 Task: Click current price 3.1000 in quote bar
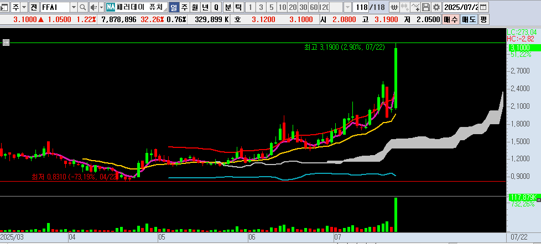pos(25,20)
